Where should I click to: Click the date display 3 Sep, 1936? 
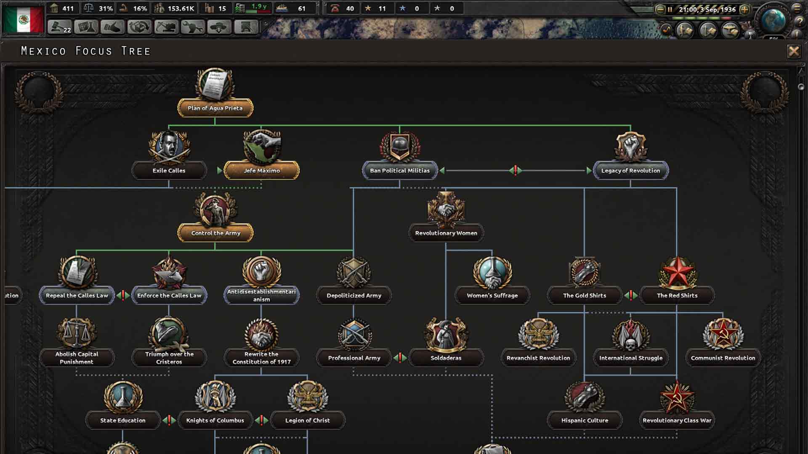click(707, 9)
